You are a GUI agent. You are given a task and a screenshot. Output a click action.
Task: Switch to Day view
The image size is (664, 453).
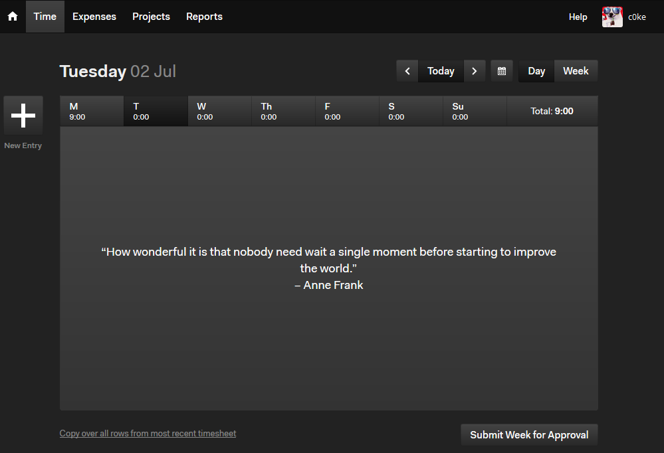[x=536, y=71]
